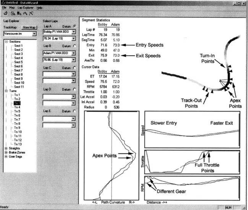Open the upper empty Lap E dropdown

coord(73,118)
